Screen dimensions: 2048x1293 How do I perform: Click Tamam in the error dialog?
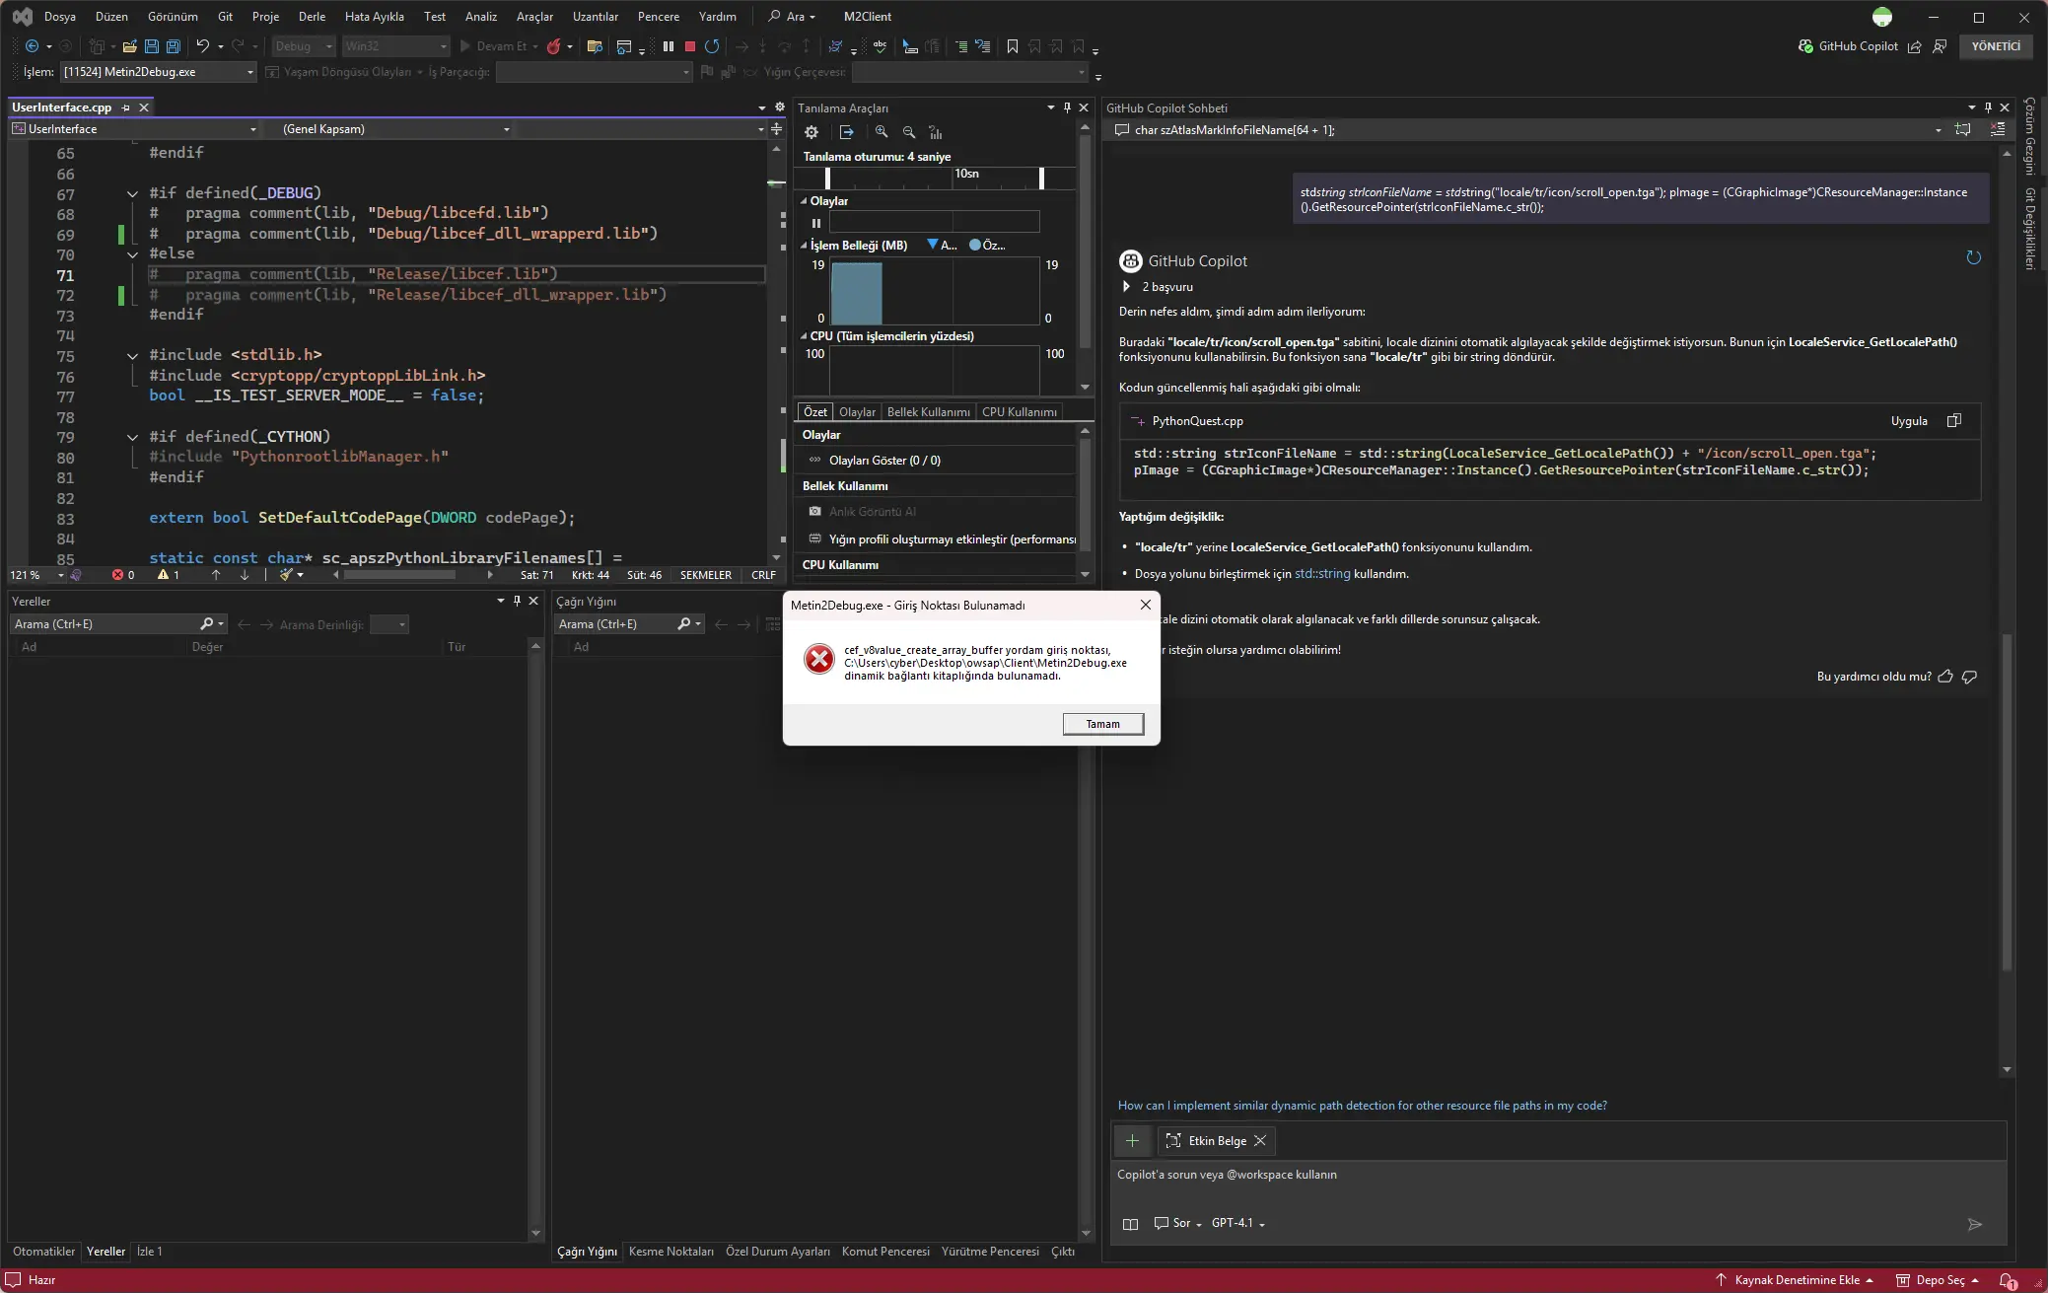point(1102,724)
